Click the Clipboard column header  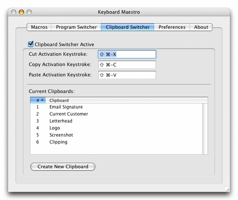126,100
